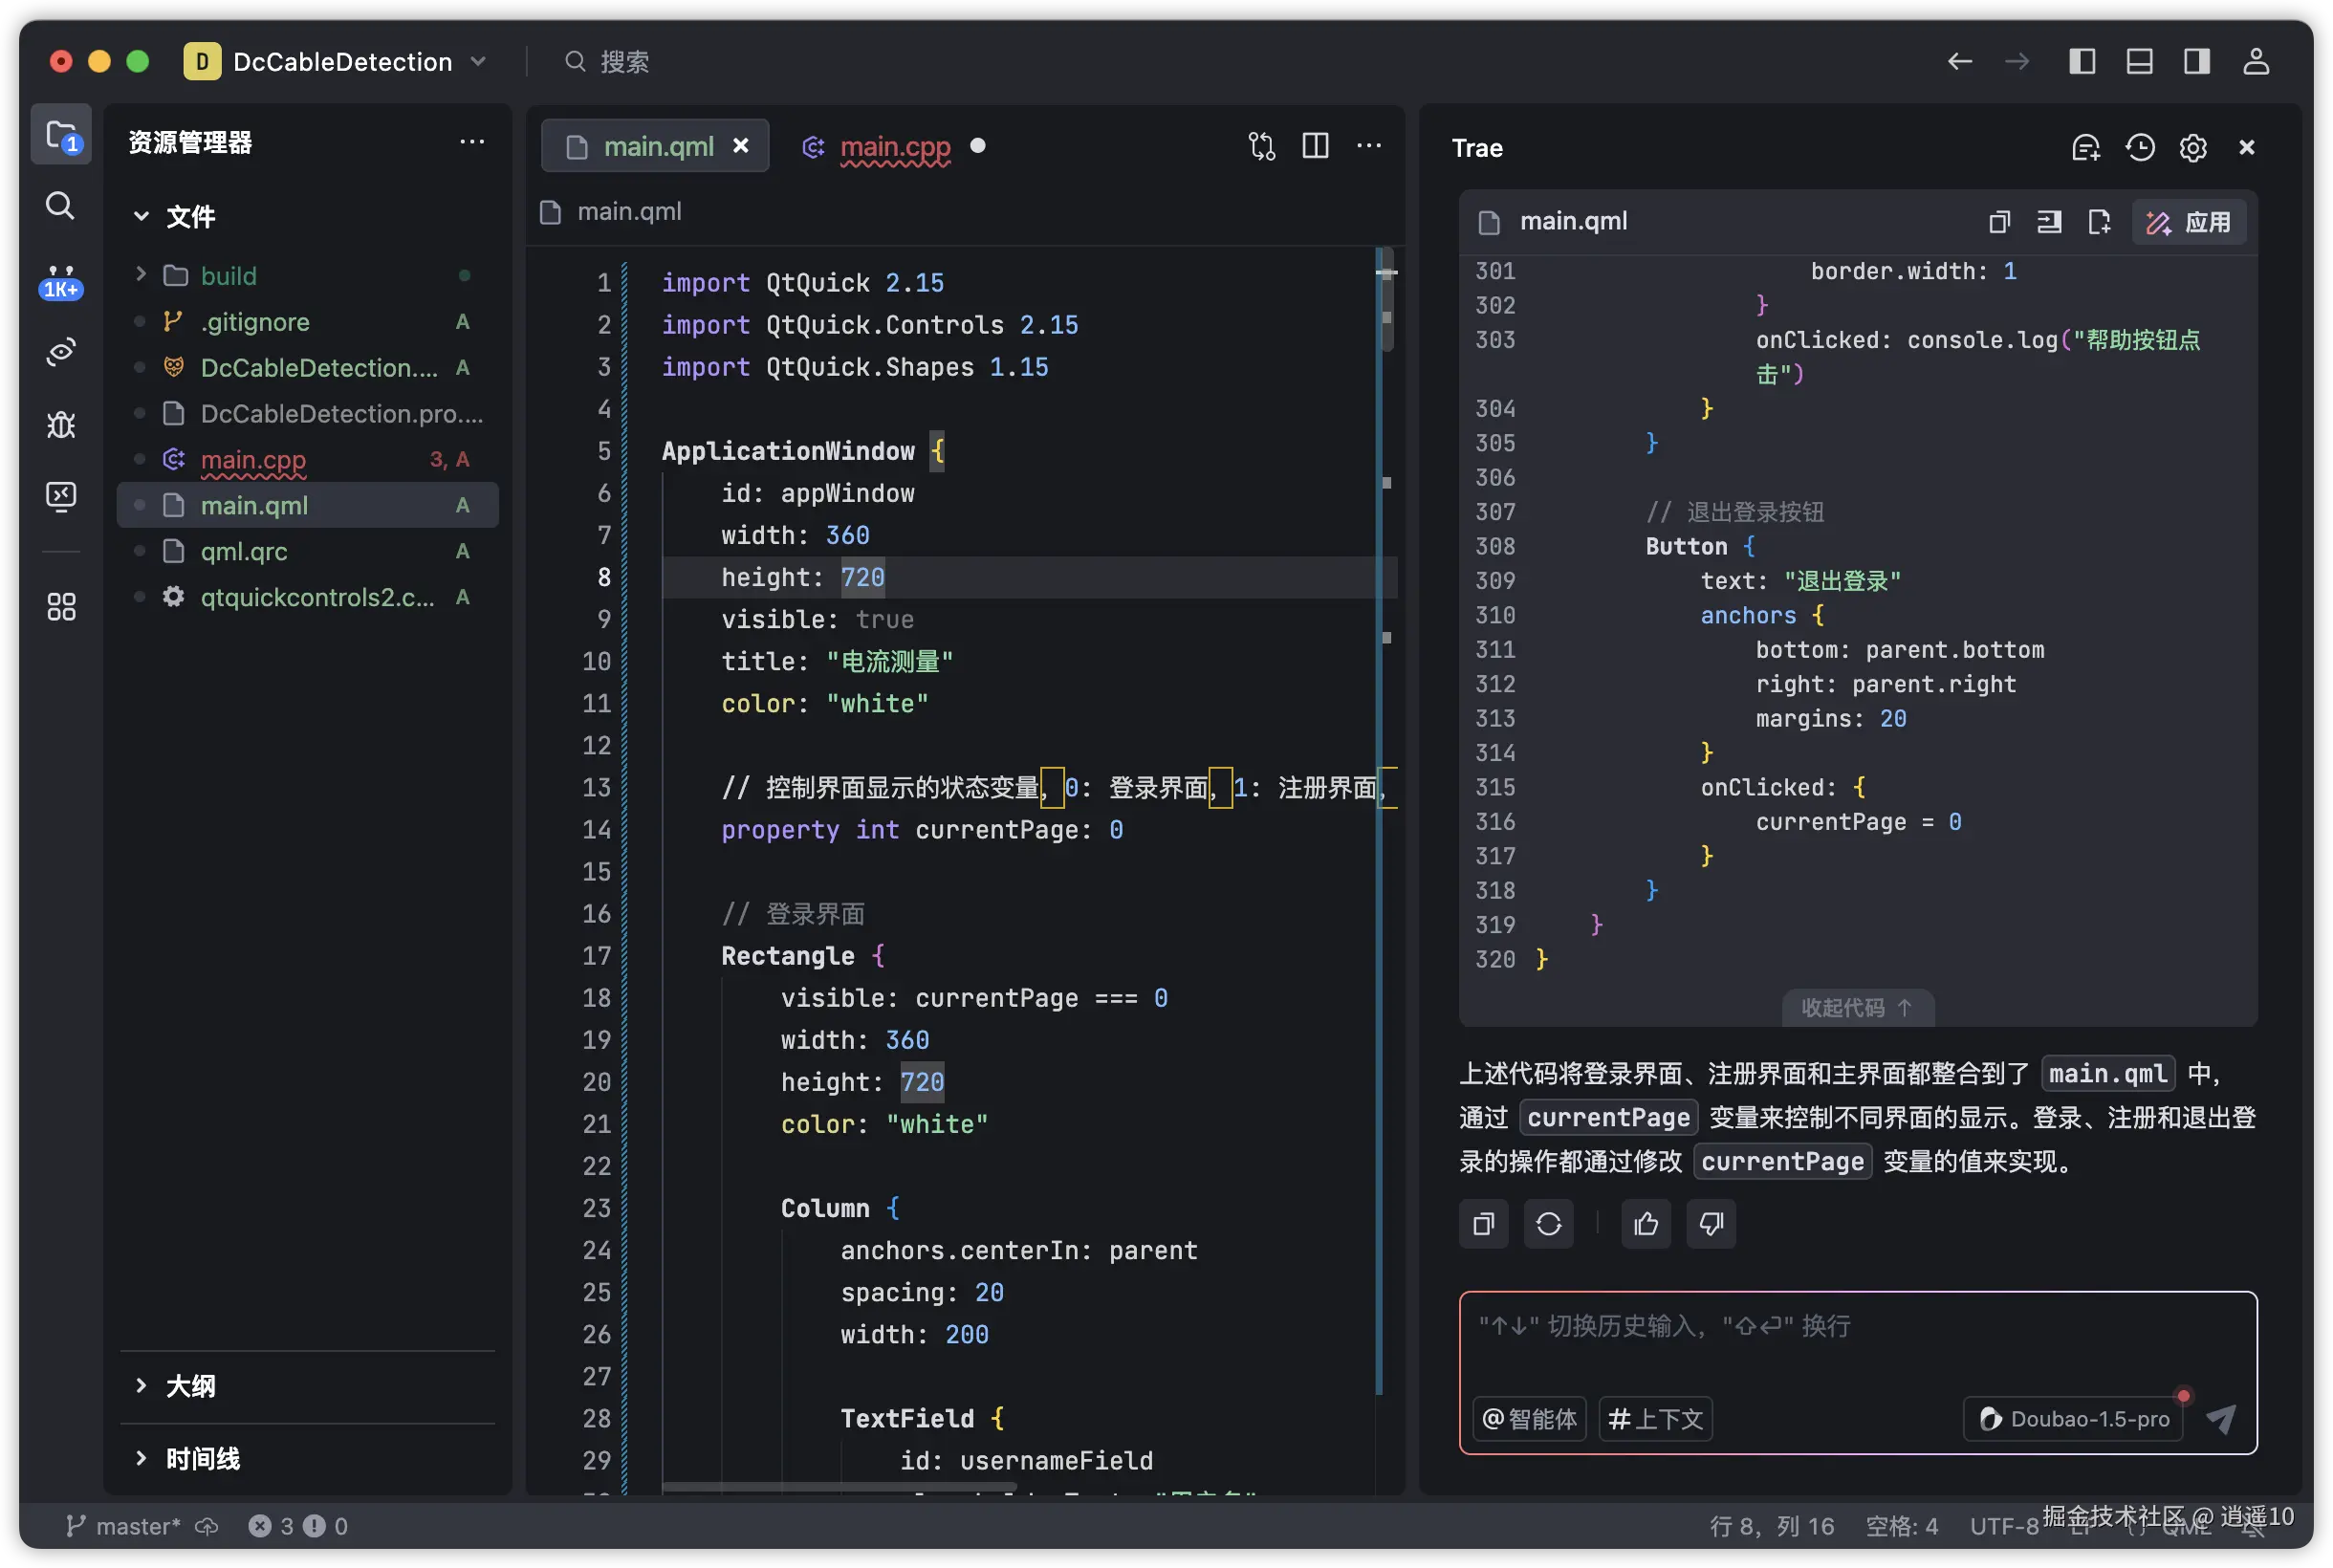Toggle the right sidebar layout button
Image resolution: width=2333 pixels, height=1568 pixels.
pos(2196,61)
